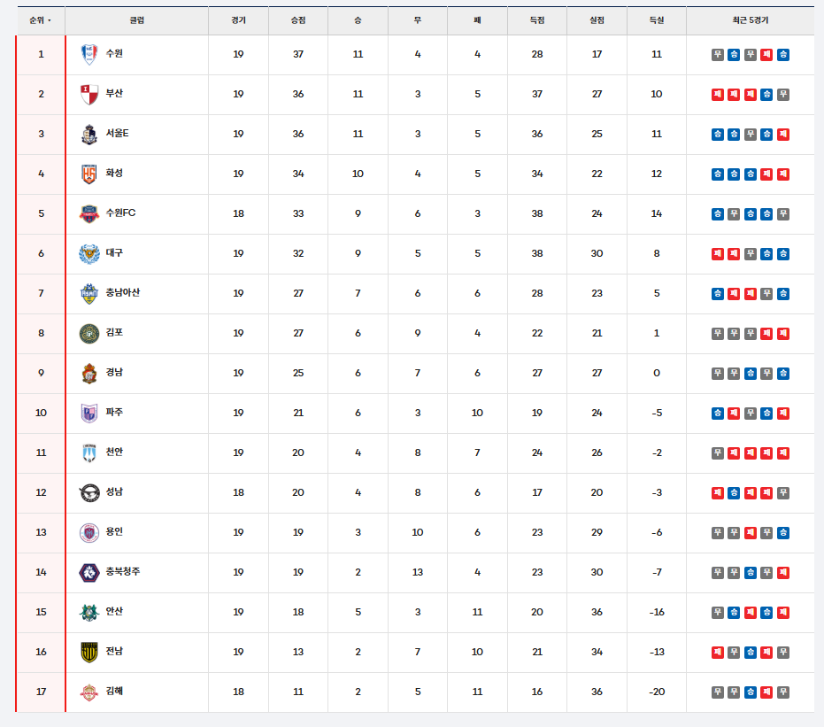The width and height of the screenshot is (824, 727).
Task: Click the 충북청주 hexagon club logo
Action: (89, 572)
